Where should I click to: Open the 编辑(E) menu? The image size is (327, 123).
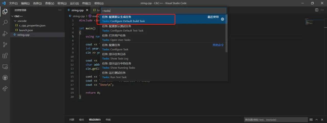click(x=25, y=3)
